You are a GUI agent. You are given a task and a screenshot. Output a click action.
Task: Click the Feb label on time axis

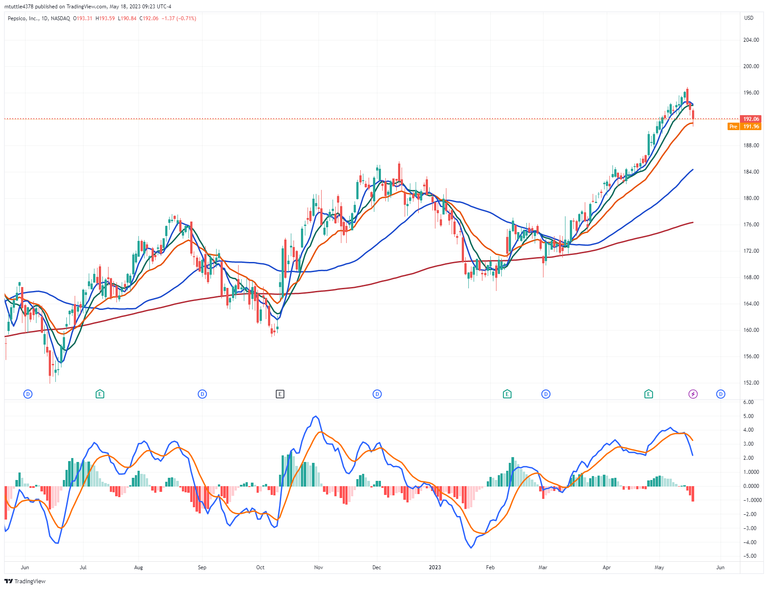(x=490, y=567)
